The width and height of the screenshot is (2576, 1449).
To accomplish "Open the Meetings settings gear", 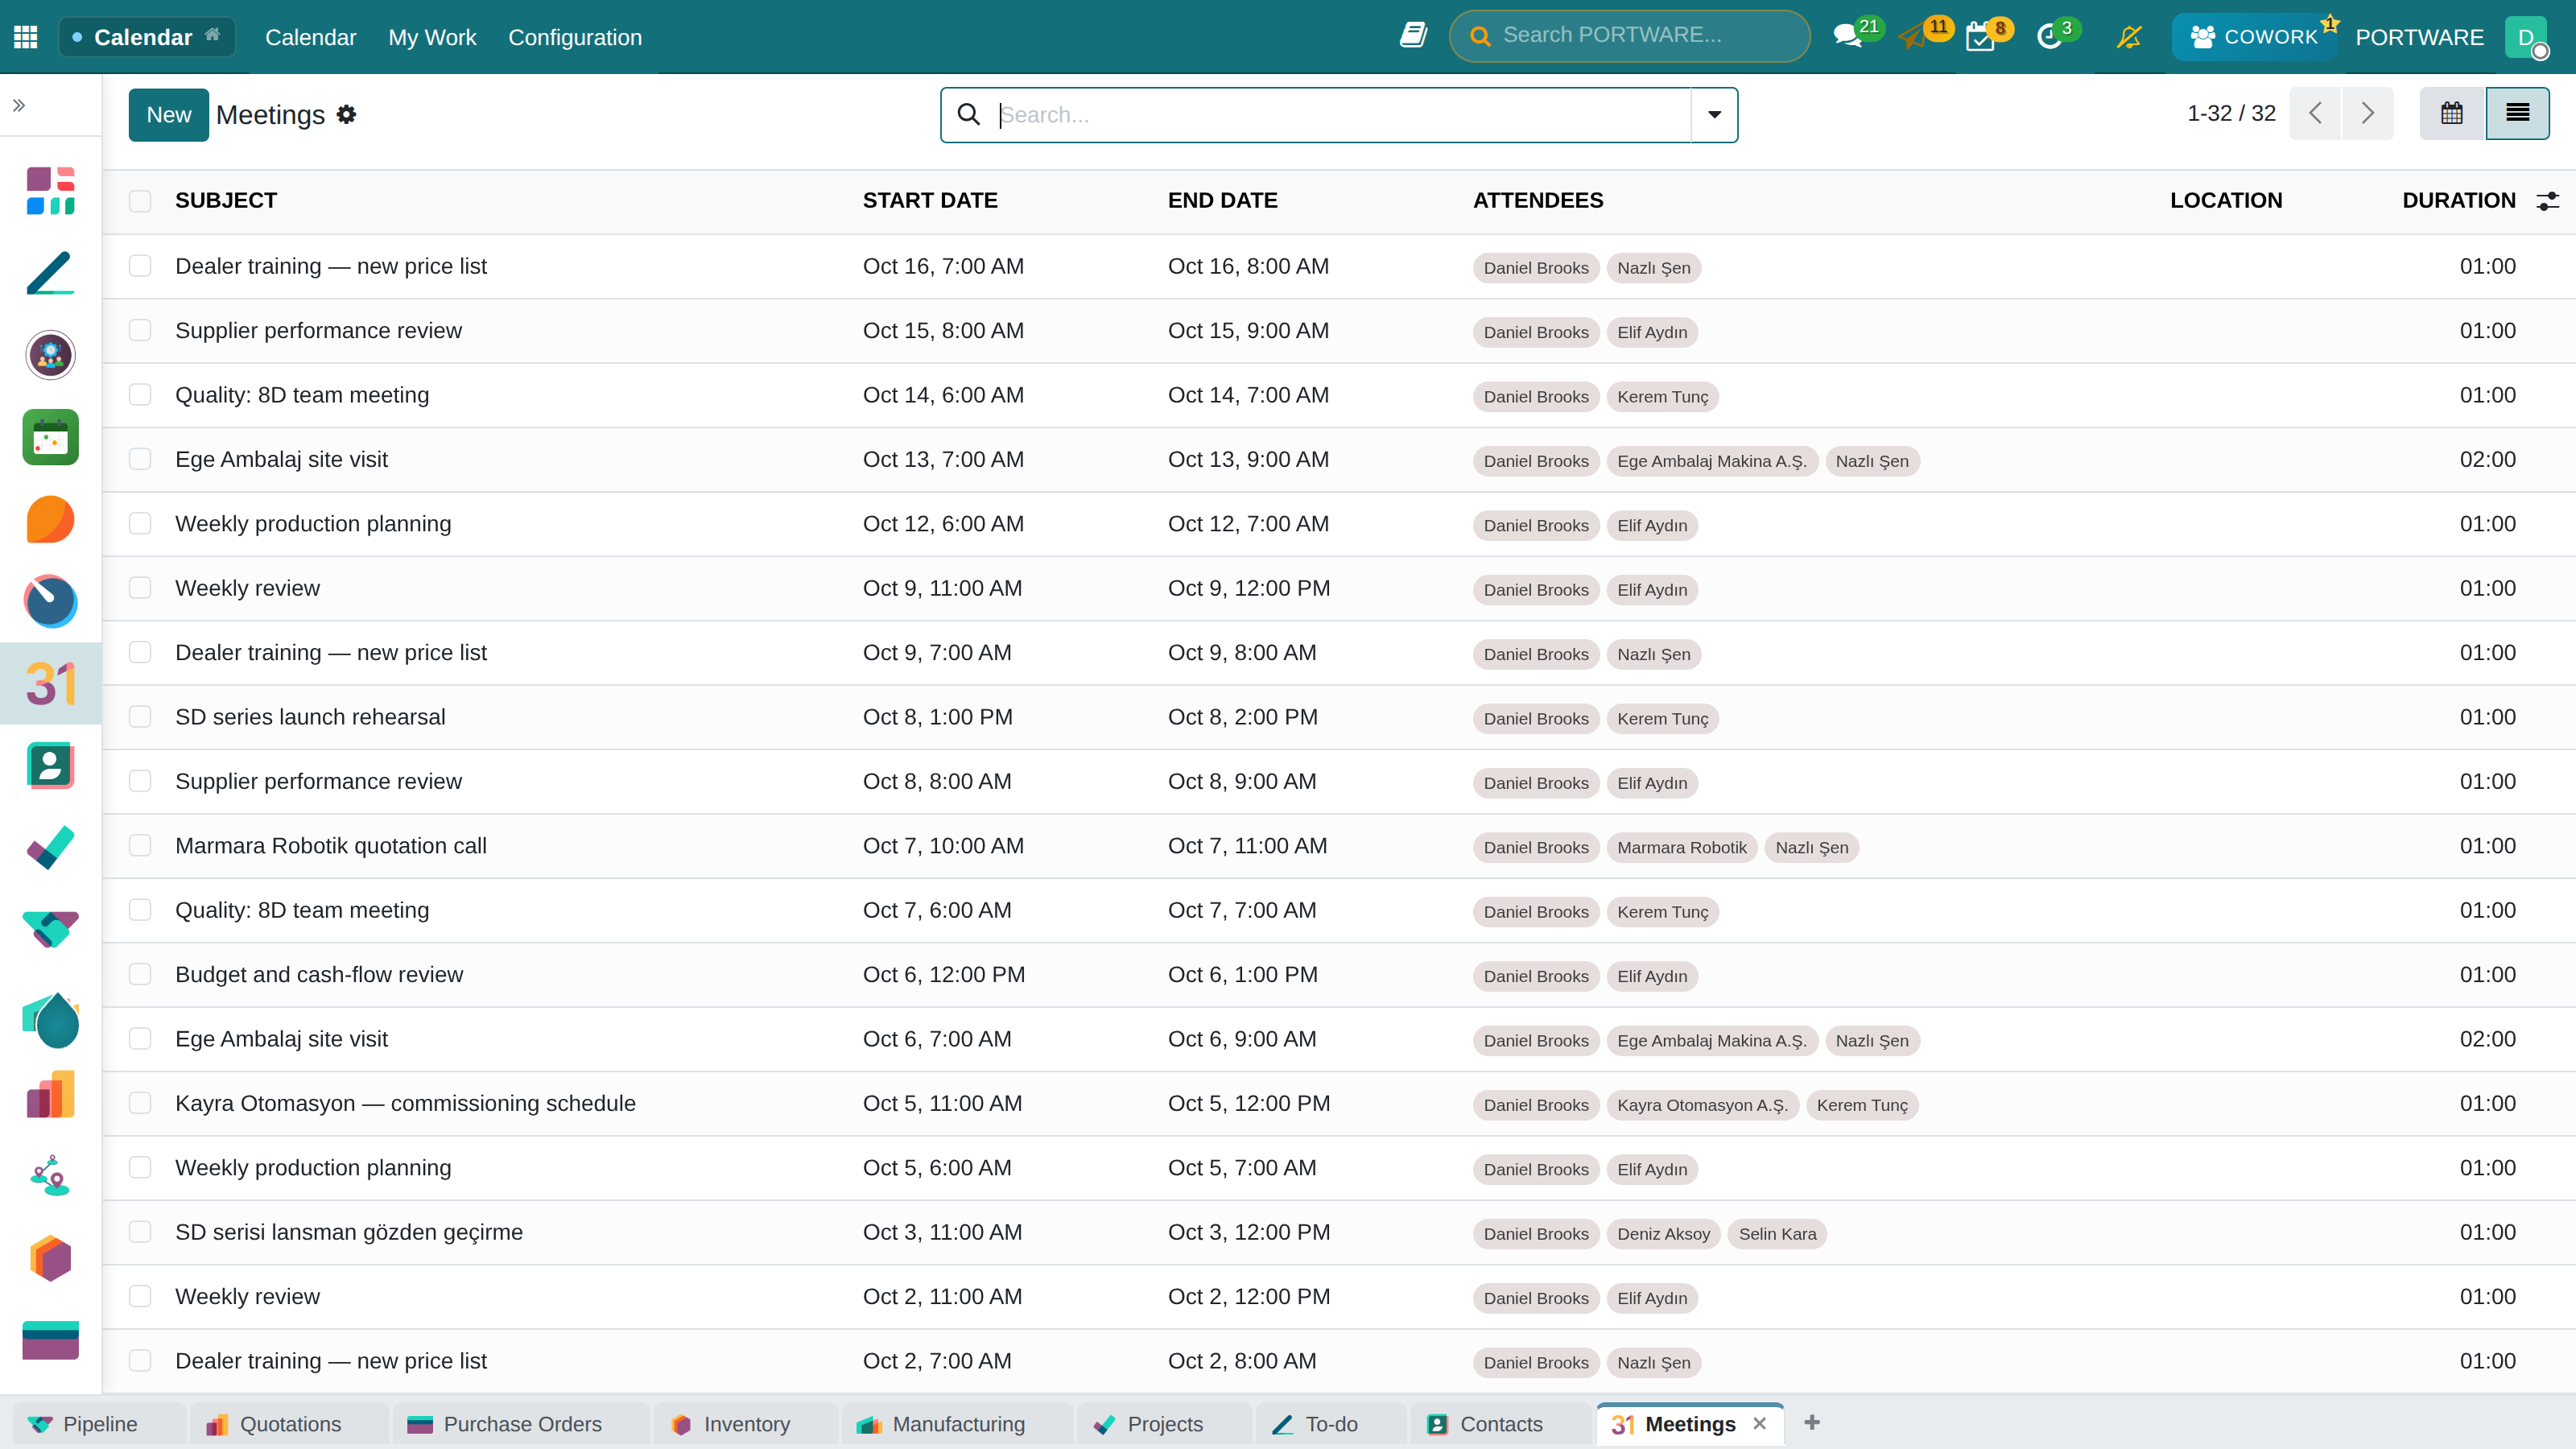I will pos(346,114).
